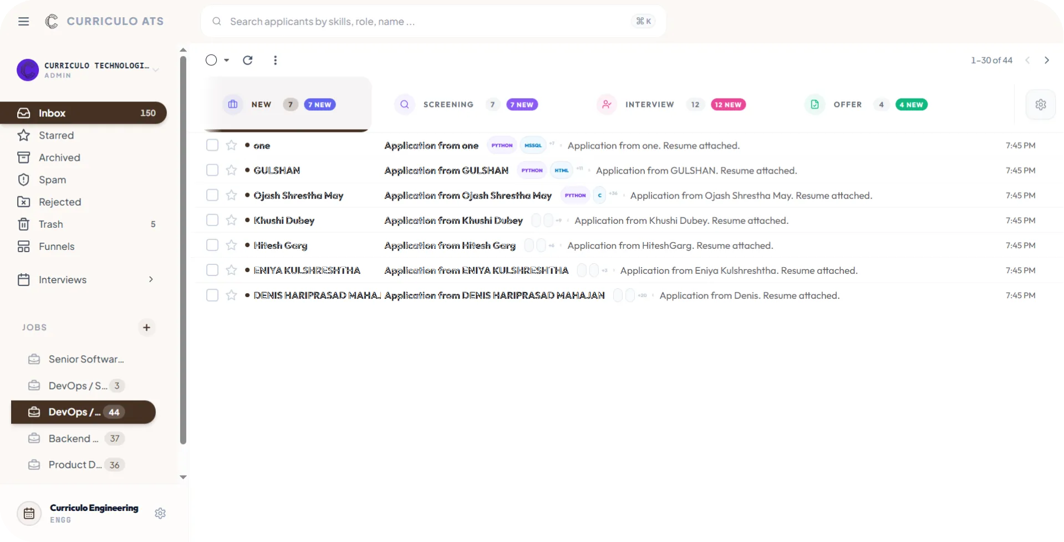The width and height of the screenshot is (1064, 542).
Task: Select Hitesh Garg's application checkbox
Action: click(212, 245)
